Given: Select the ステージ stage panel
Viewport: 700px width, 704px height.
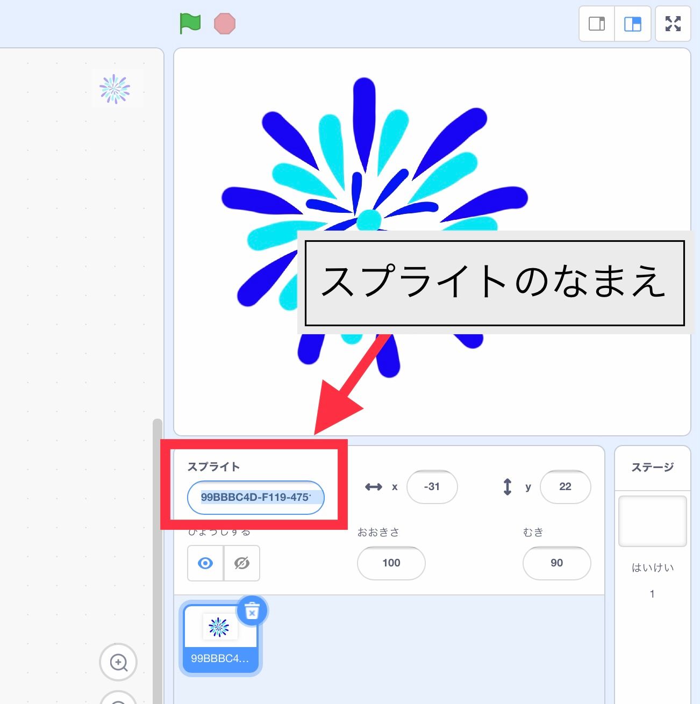Looking at the screenshot, I should 652,468.
